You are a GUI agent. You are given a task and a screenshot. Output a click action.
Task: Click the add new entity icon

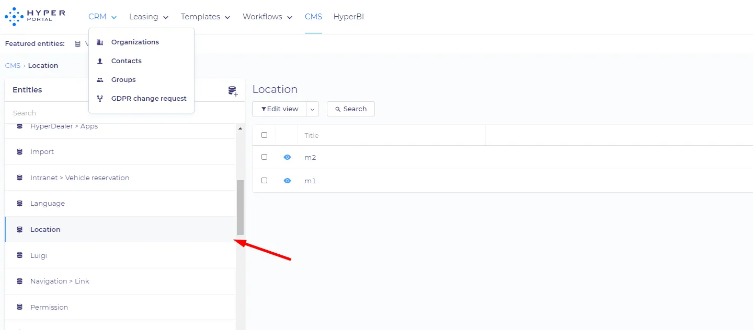233,91
